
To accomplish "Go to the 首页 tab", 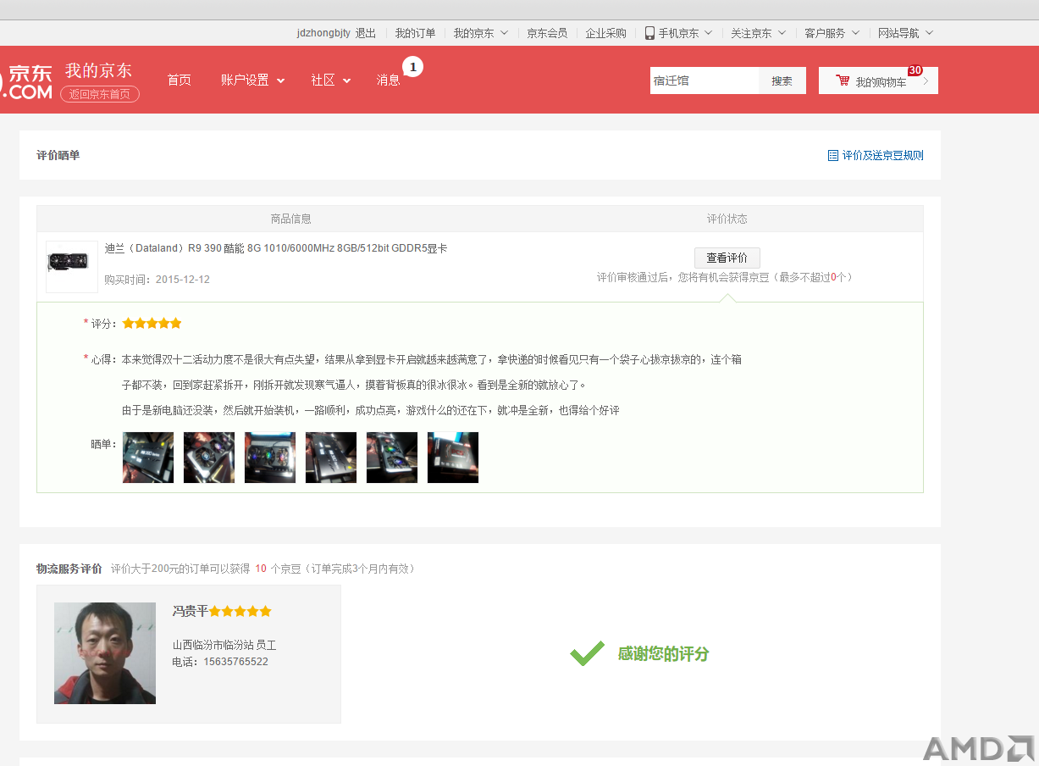I will click(x=180, y=80).
